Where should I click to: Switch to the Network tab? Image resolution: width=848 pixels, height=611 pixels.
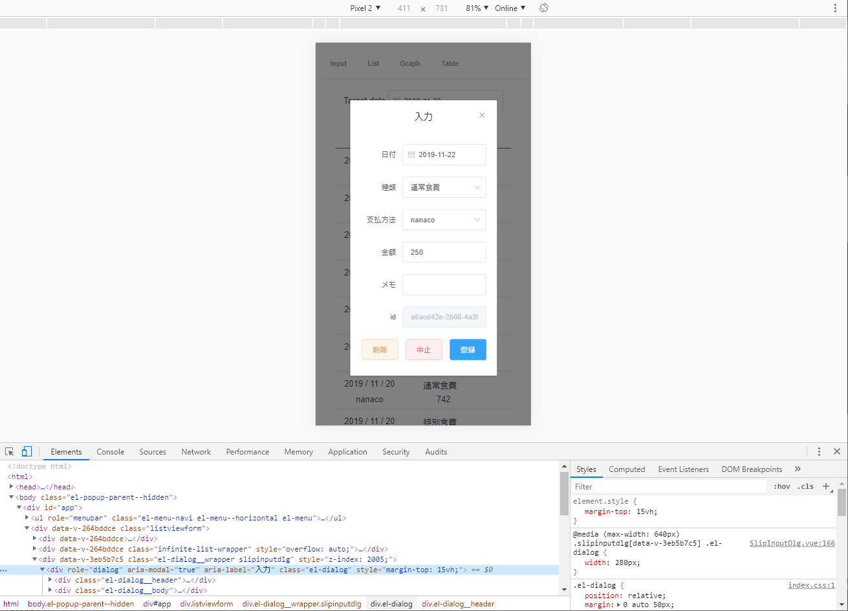coord(196,452)
